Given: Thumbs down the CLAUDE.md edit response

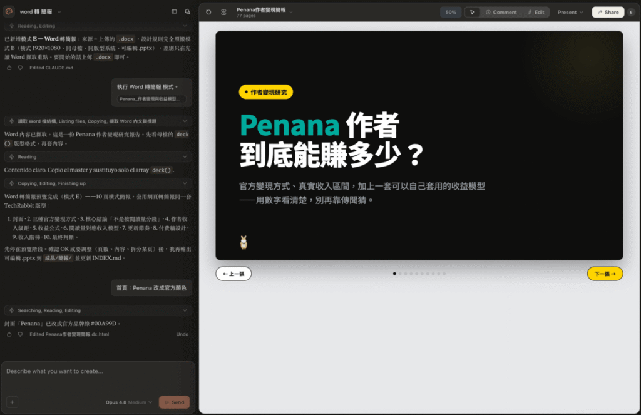Looking at the screenshot, I should (20, 68).
